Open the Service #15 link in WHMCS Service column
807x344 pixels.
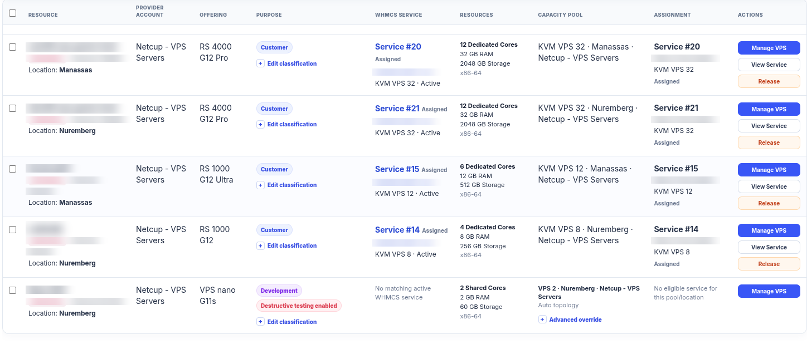click(x=397, y=169)
